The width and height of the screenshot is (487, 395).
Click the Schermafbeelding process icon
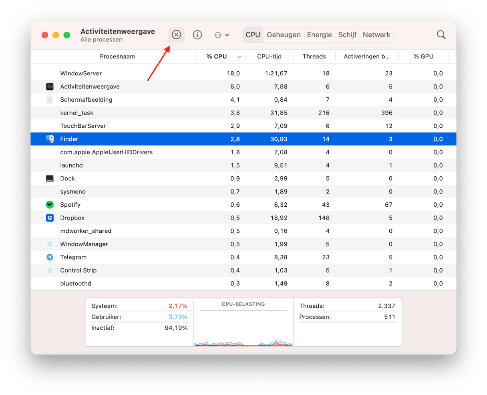coord(50,100)
